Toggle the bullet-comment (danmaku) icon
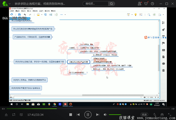176x120 pixels. (x=21, y=115)
